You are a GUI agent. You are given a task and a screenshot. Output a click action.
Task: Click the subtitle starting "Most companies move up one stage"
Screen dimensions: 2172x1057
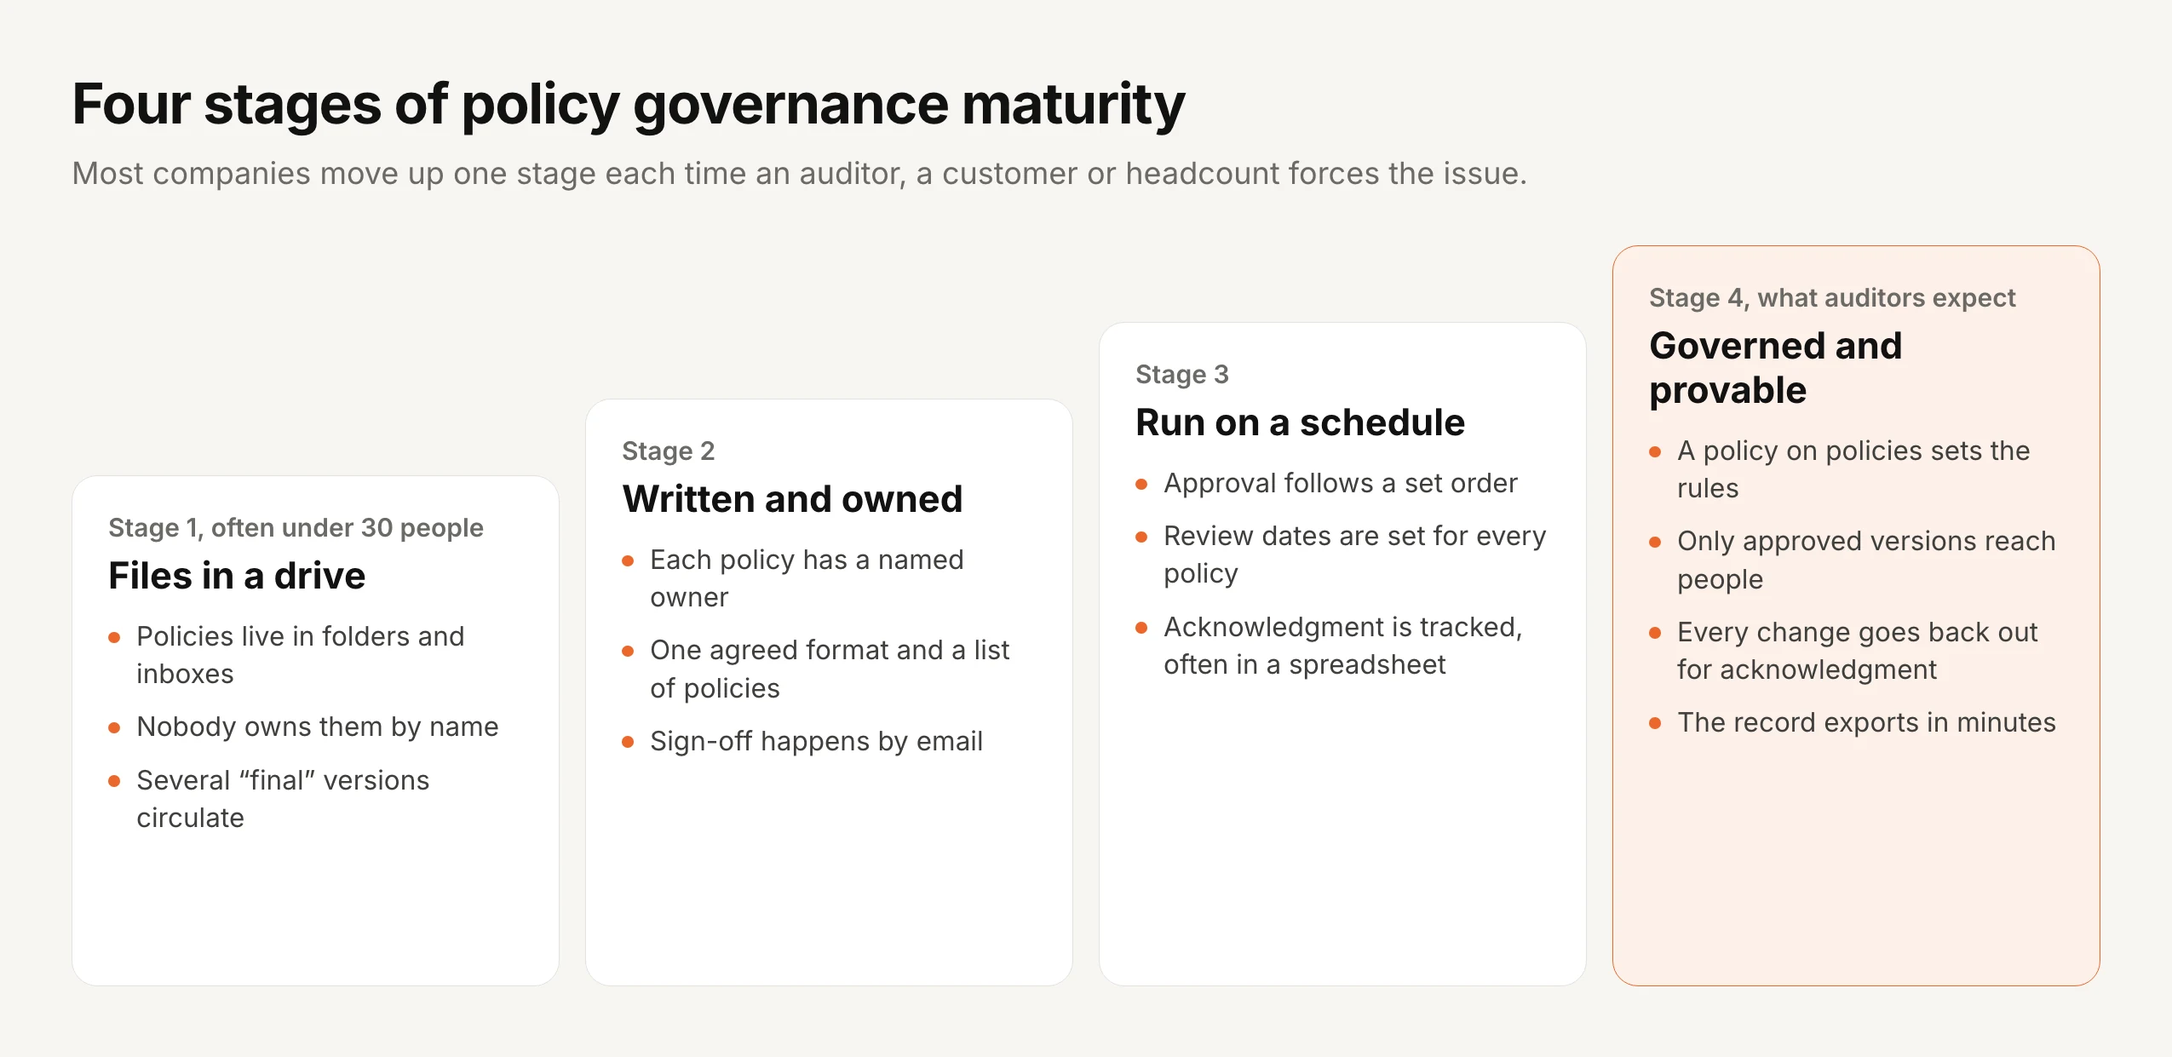tap(799, 174)
